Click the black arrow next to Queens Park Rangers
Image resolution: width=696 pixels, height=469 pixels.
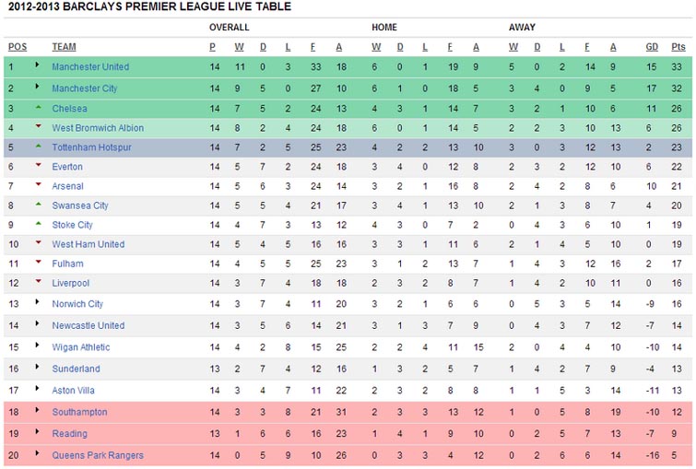coord(37,453)
